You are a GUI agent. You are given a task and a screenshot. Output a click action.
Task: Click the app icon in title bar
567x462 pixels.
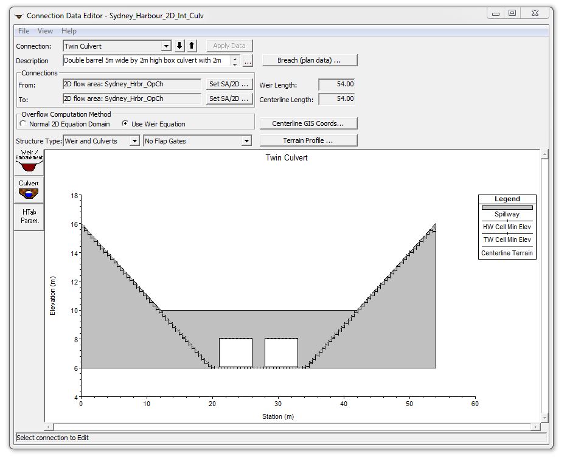point(19,16)
